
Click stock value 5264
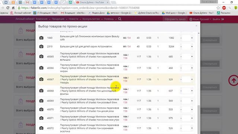tap(171, 47)
